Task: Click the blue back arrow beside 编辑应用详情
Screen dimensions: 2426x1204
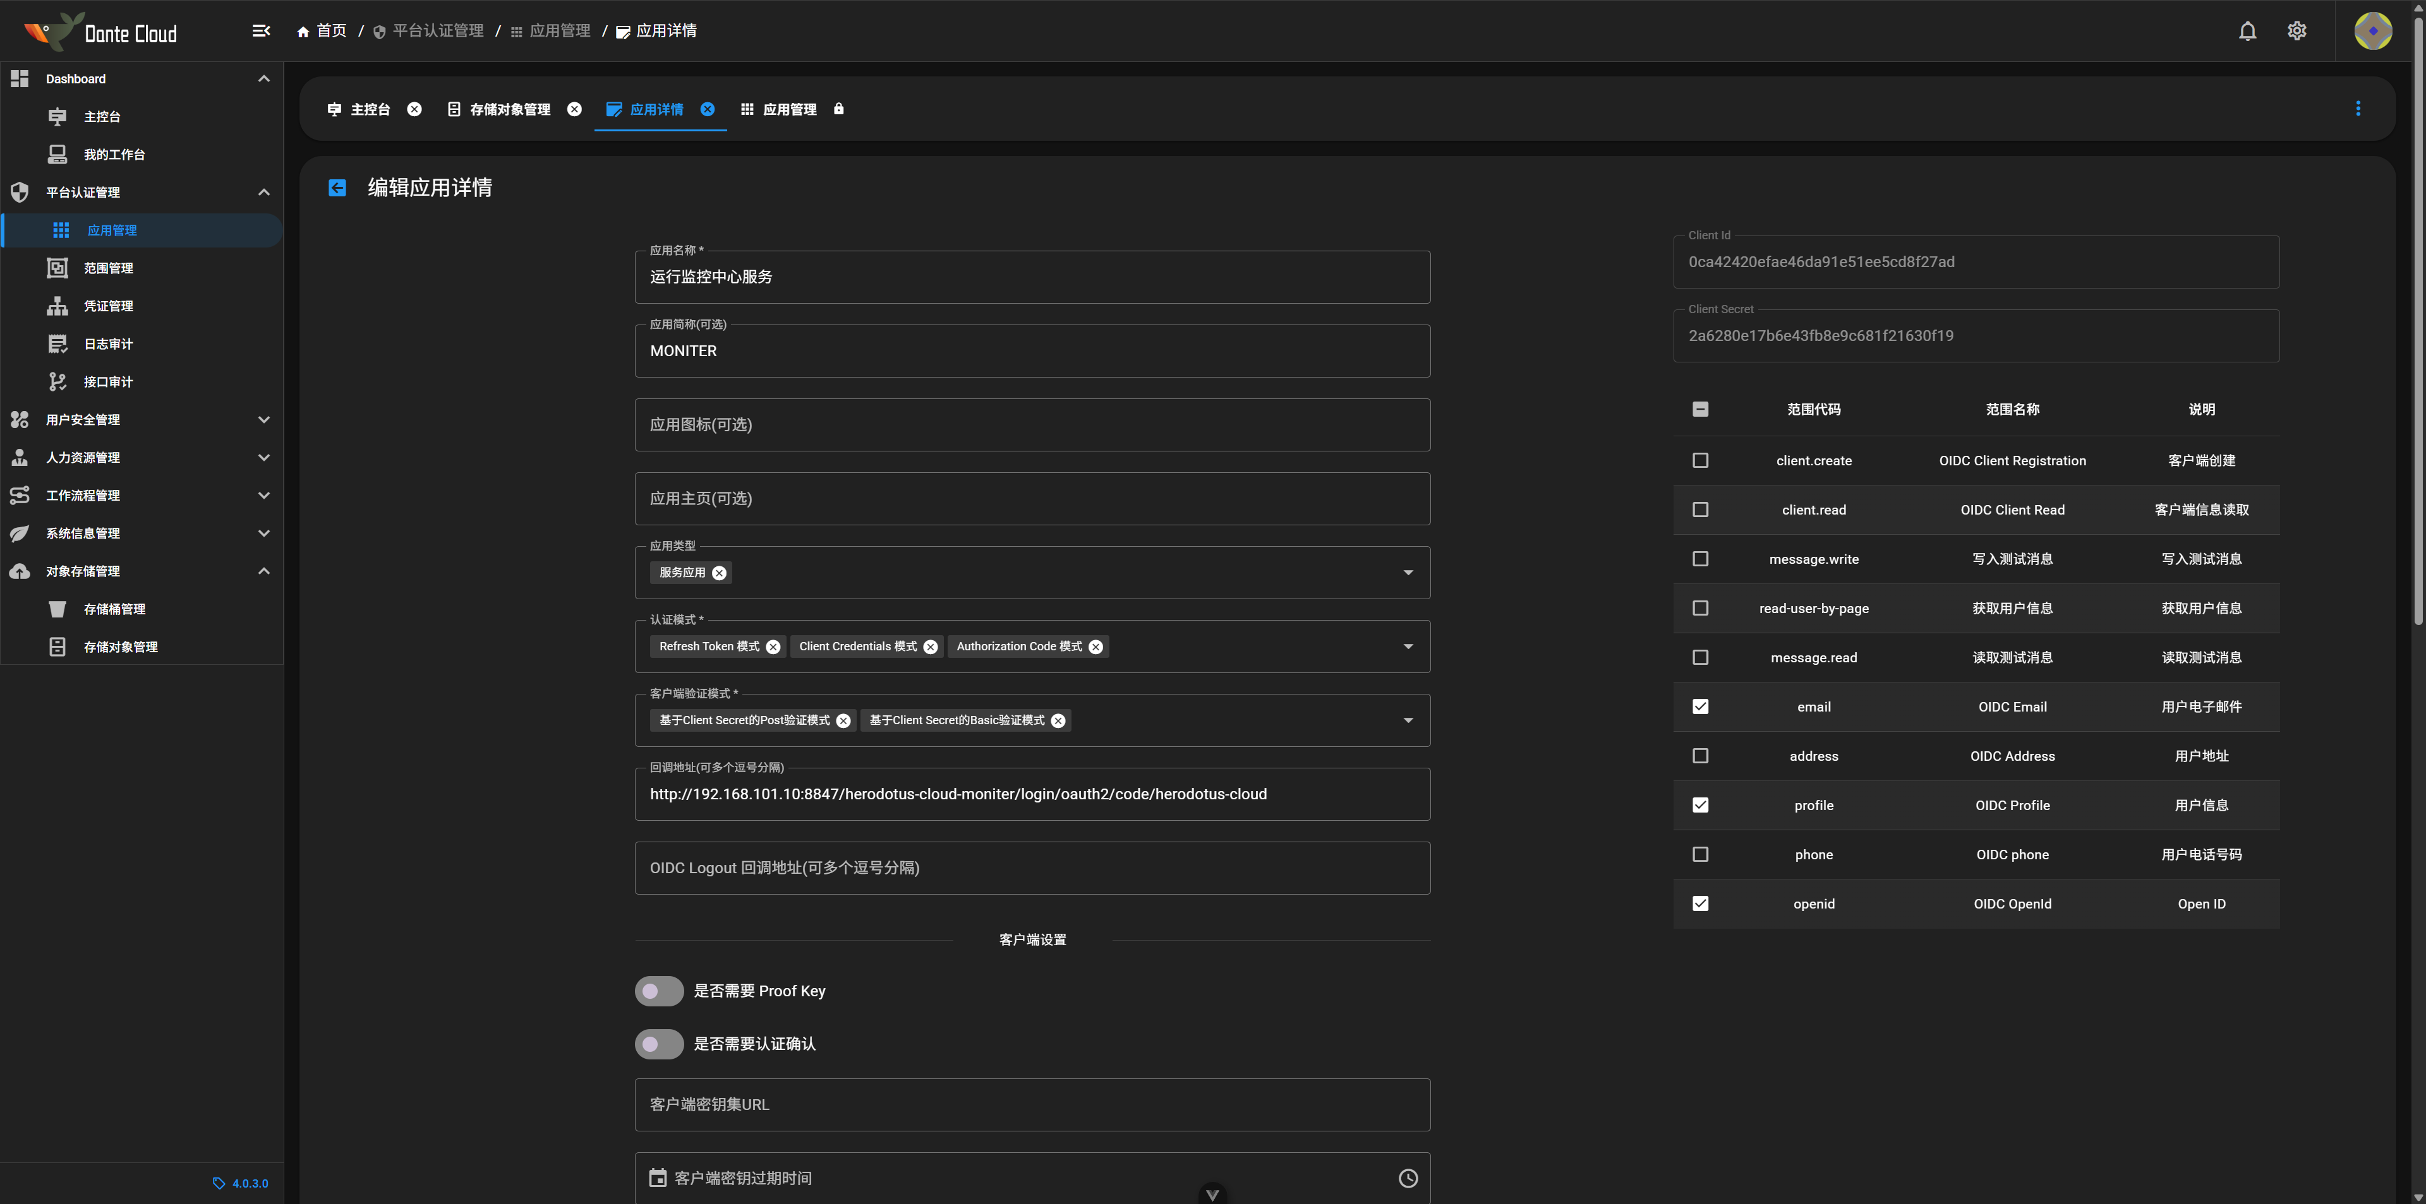Action: 337,188
